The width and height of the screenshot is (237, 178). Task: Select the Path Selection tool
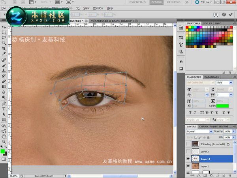pyautogui.click(x=4, y=114)
